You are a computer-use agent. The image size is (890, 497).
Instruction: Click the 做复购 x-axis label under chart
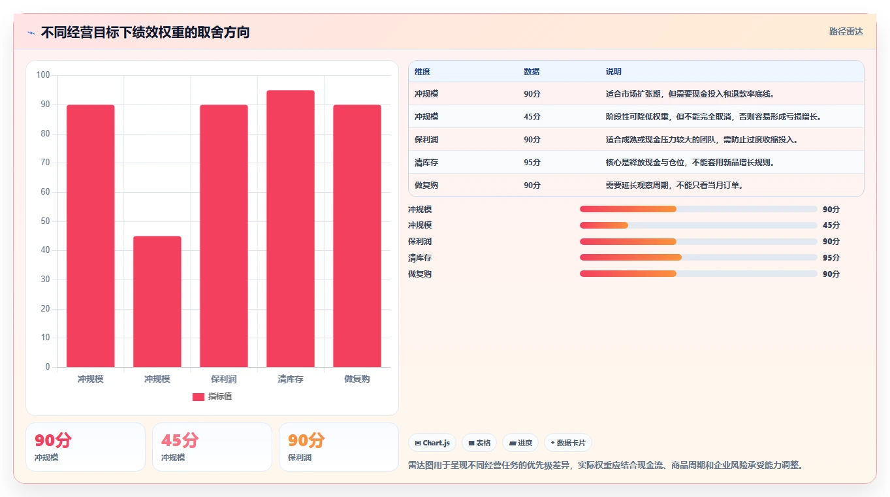357,379
